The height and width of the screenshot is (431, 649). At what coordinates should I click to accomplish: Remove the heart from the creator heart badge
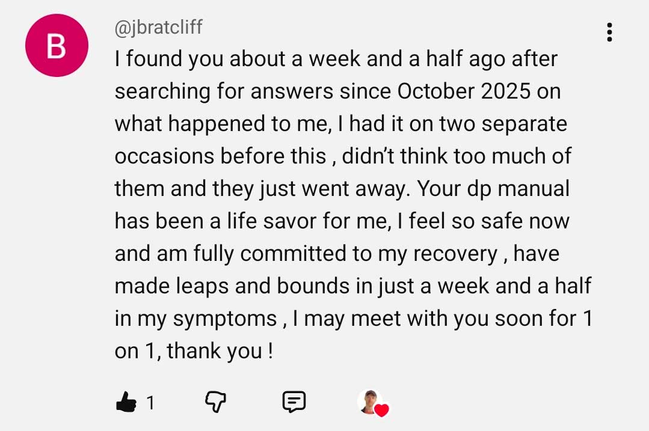pos(382,409)
